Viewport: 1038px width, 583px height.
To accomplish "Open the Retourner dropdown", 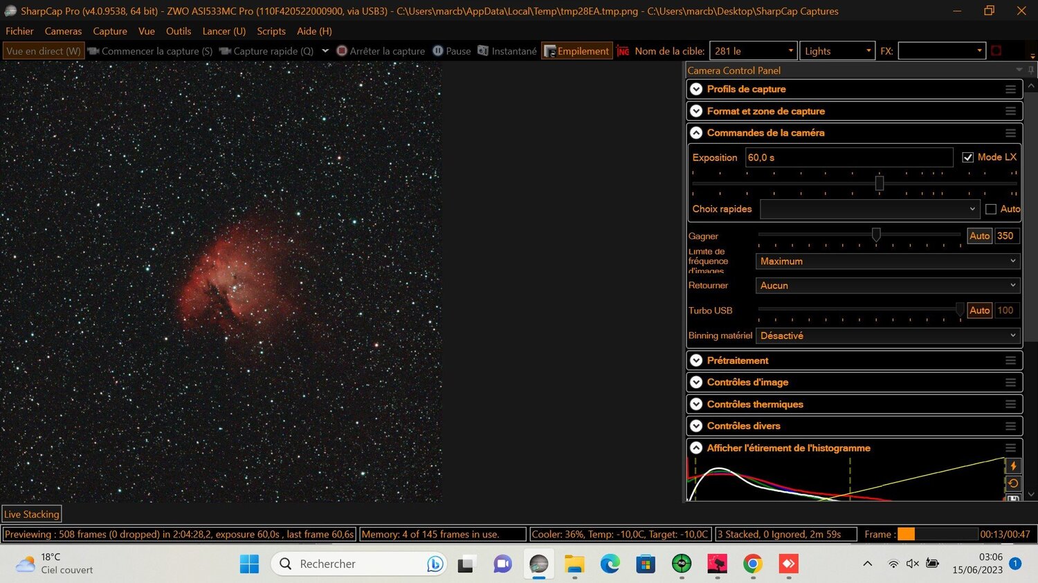I will (x=887, y=286).
